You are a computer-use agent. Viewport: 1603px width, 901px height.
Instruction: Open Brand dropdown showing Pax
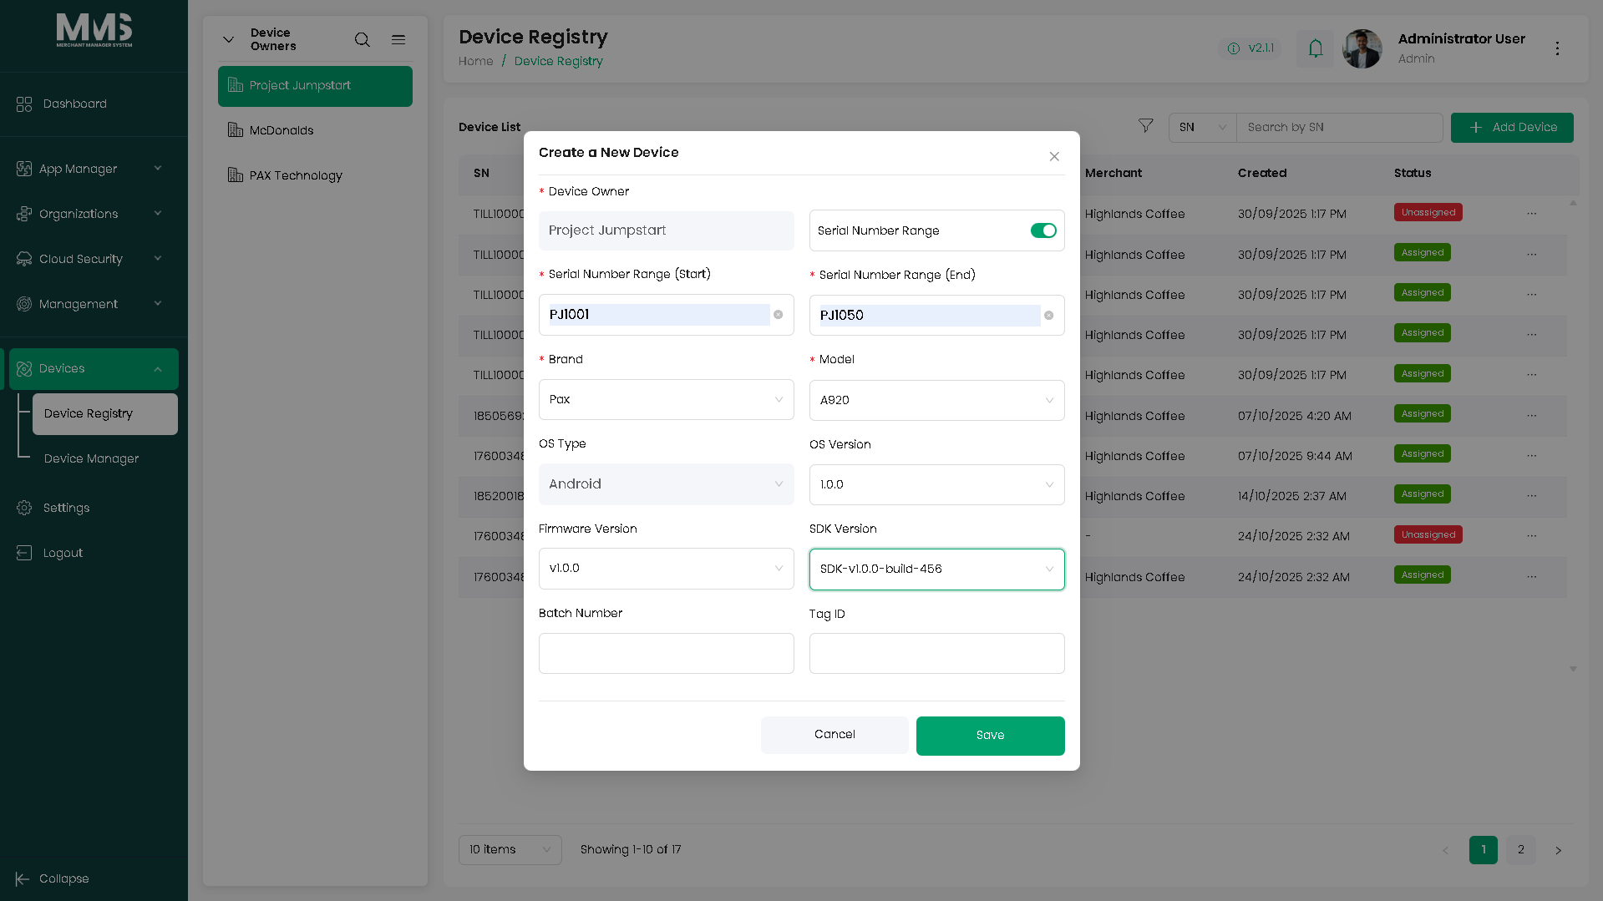pos(666,400)
